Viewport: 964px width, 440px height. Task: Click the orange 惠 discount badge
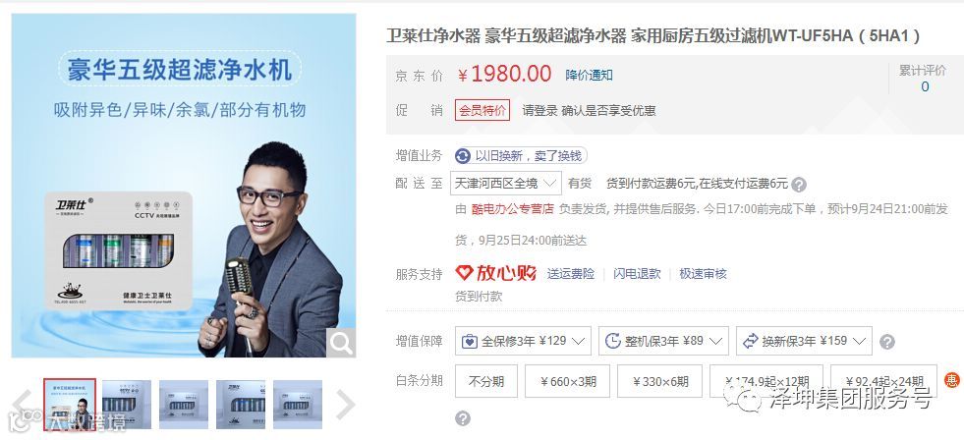pyautogui.click(x=951, y=380)
